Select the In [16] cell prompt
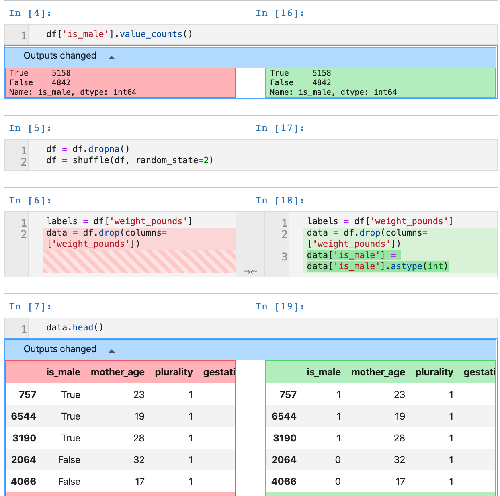Image resolution: width=500 pixels, height=496 pixels. [280, 13]
